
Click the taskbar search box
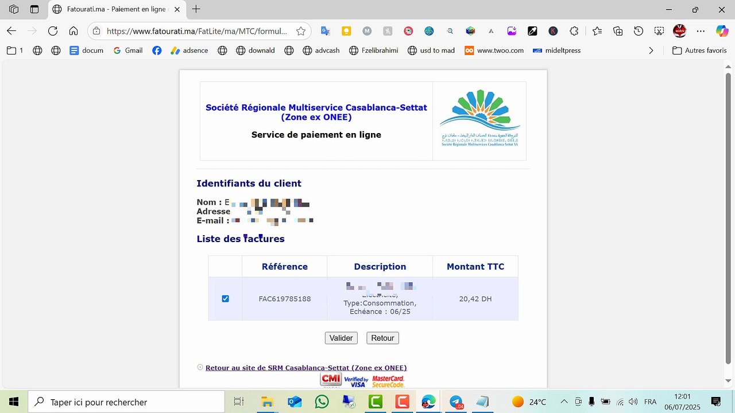126,402
